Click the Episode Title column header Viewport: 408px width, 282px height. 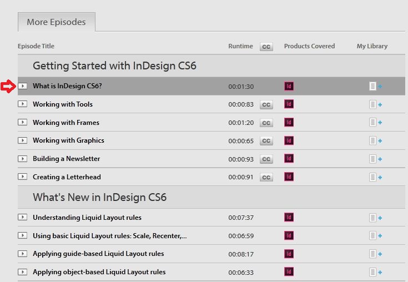pos(36,46)
